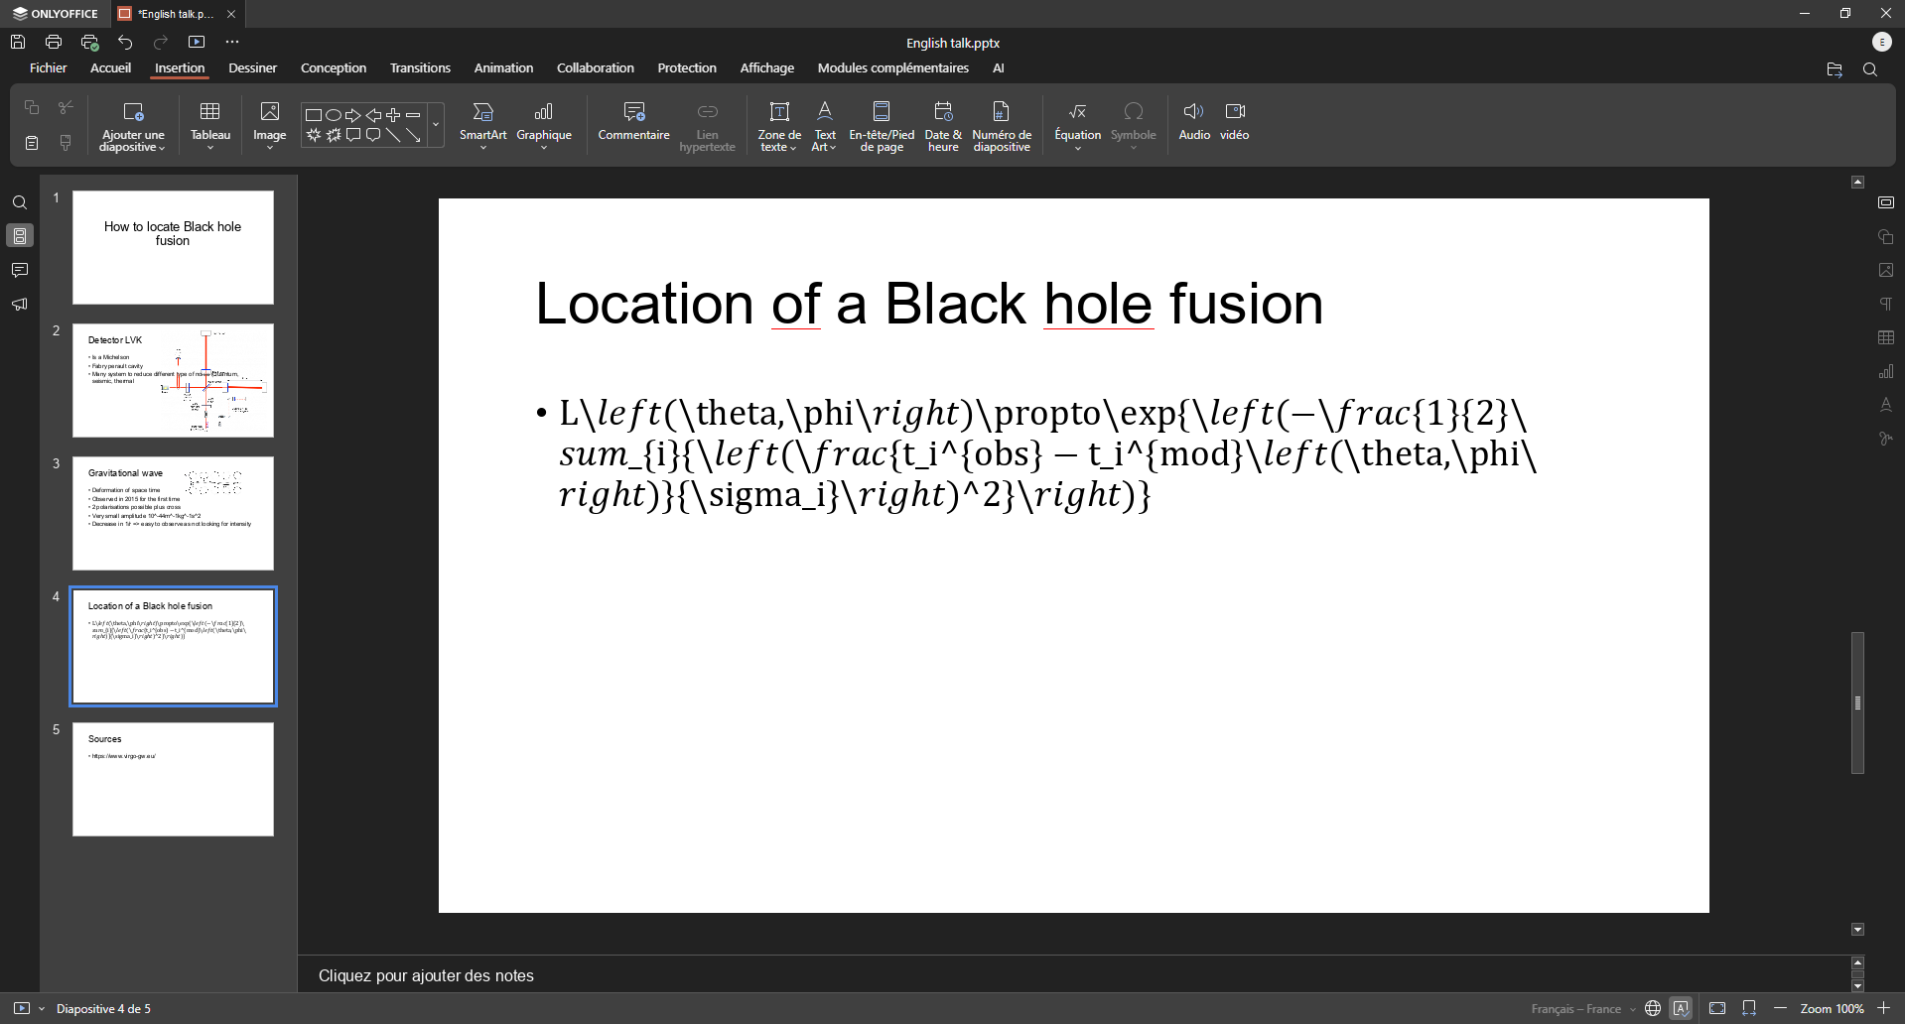Open the Fichier menu
Screen dimensions: 1905x1024
tap(49, 68)
